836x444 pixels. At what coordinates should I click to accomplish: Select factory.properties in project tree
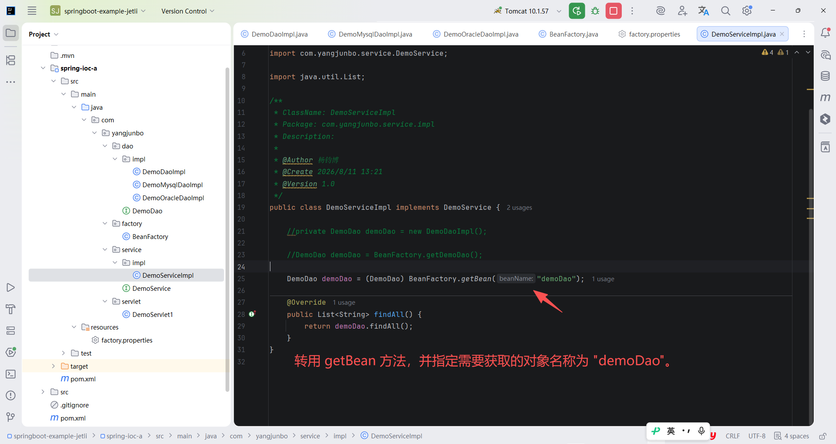click(127, 340)
